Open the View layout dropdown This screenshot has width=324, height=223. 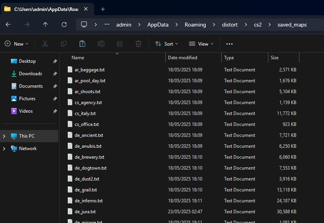coord(201,44)
